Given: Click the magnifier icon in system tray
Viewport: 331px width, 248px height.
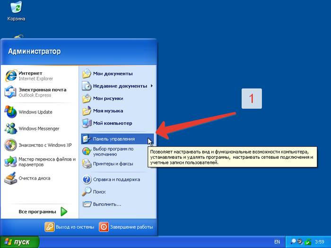Looking at the screenshot, I should (x=293, y=241).
